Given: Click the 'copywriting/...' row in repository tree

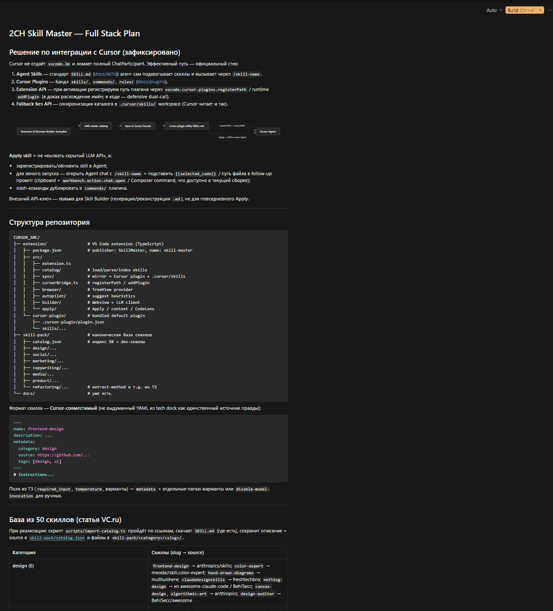Looking at the screenshot, I should pos(50,368).
